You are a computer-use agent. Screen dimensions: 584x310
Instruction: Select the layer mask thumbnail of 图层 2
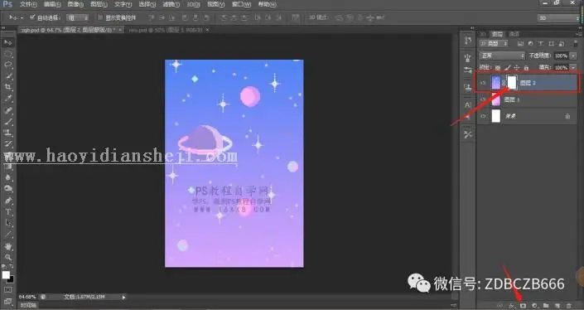(x=512, y=83)
